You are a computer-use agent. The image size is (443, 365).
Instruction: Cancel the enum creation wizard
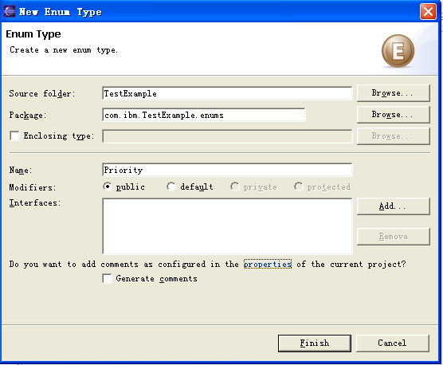coord(393,343)
